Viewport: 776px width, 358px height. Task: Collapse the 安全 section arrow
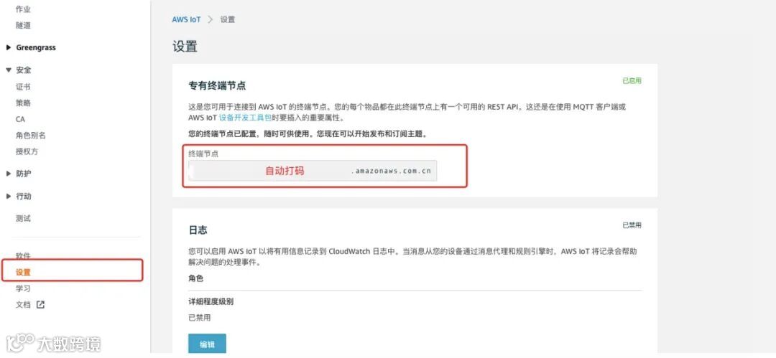[x=9, y=70]
